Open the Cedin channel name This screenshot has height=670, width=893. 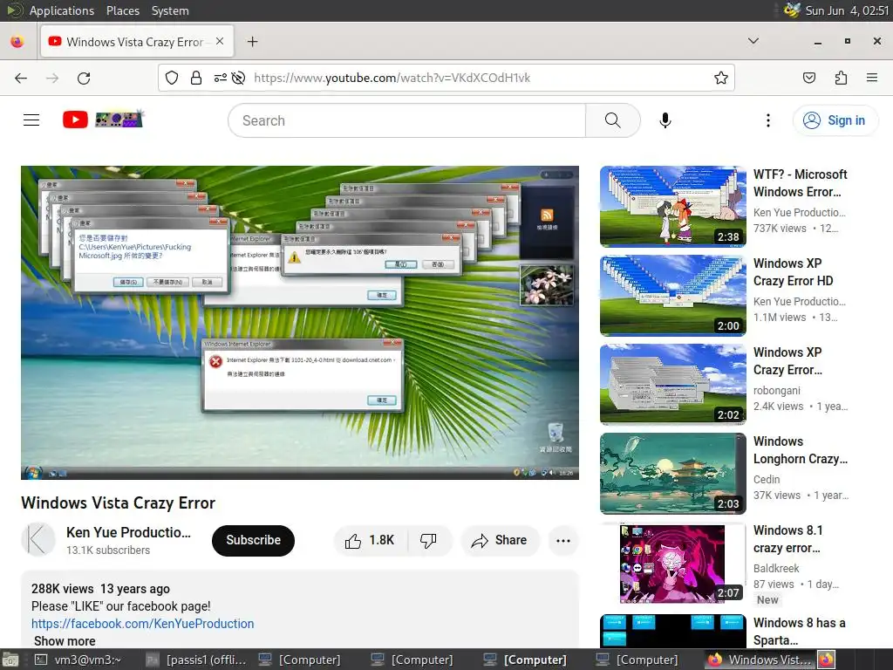coord(767,479)
